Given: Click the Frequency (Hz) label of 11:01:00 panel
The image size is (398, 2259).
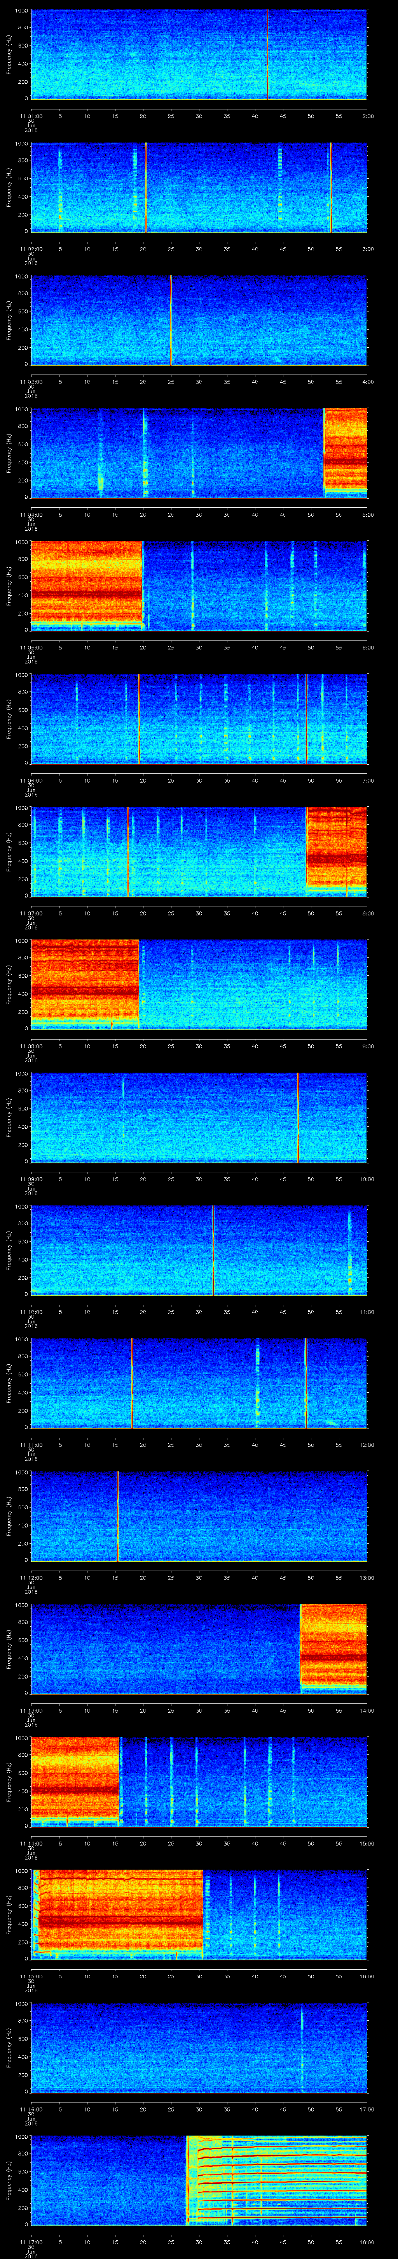Looking at the screenshot, I should point(10,55).
